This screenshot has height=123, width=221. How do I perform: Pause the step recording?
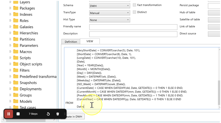tap(9, 114)
